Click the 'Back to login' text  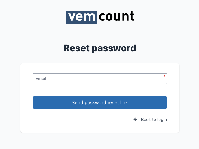154,120
